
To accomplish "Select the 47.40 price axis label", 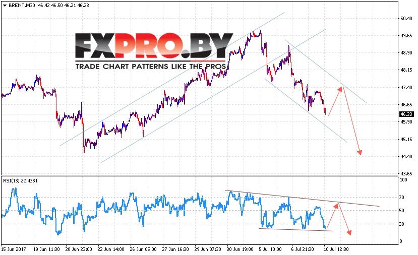I will point(406,87).
